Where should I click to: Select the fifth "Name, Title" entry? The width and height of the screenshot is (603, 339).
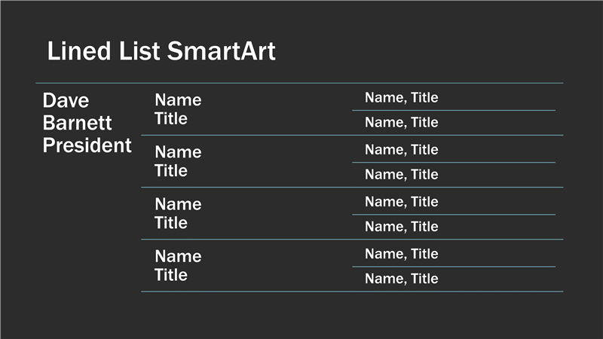point(402,202)
